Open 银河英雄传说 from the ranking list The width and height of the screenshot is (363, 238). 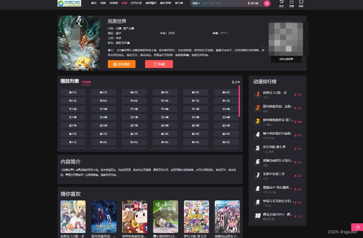pyautogui.click(x=278, y=106)
